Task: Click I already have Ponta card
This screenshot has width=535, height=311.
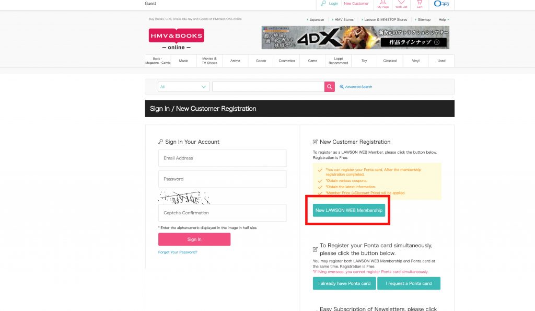Action: click(344, 283)
